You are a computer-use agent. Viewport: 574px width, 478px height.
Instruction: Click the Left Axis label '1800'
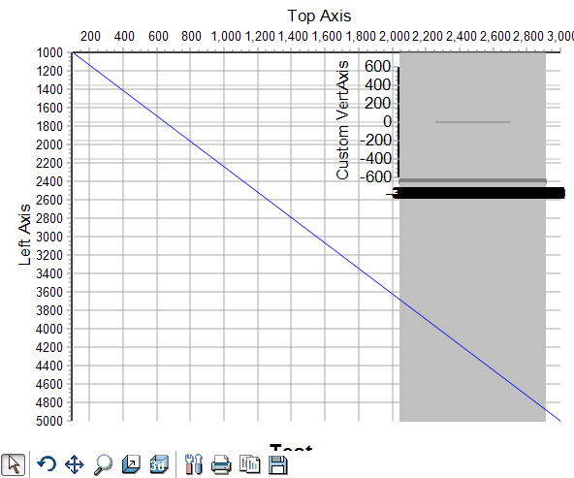pos(49,126)
